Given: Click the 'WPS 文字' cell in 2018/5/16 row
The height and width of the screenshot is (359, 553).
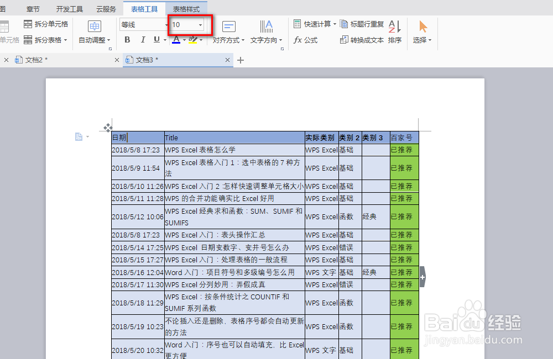Looking at the screenshot, I should [x=322, y=272].
